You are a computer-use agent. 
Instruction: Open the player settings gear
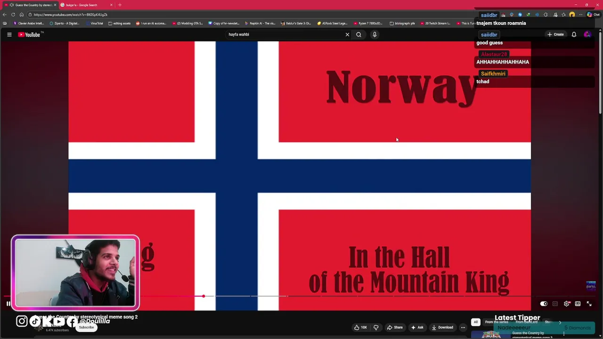(x=566, y=304)
